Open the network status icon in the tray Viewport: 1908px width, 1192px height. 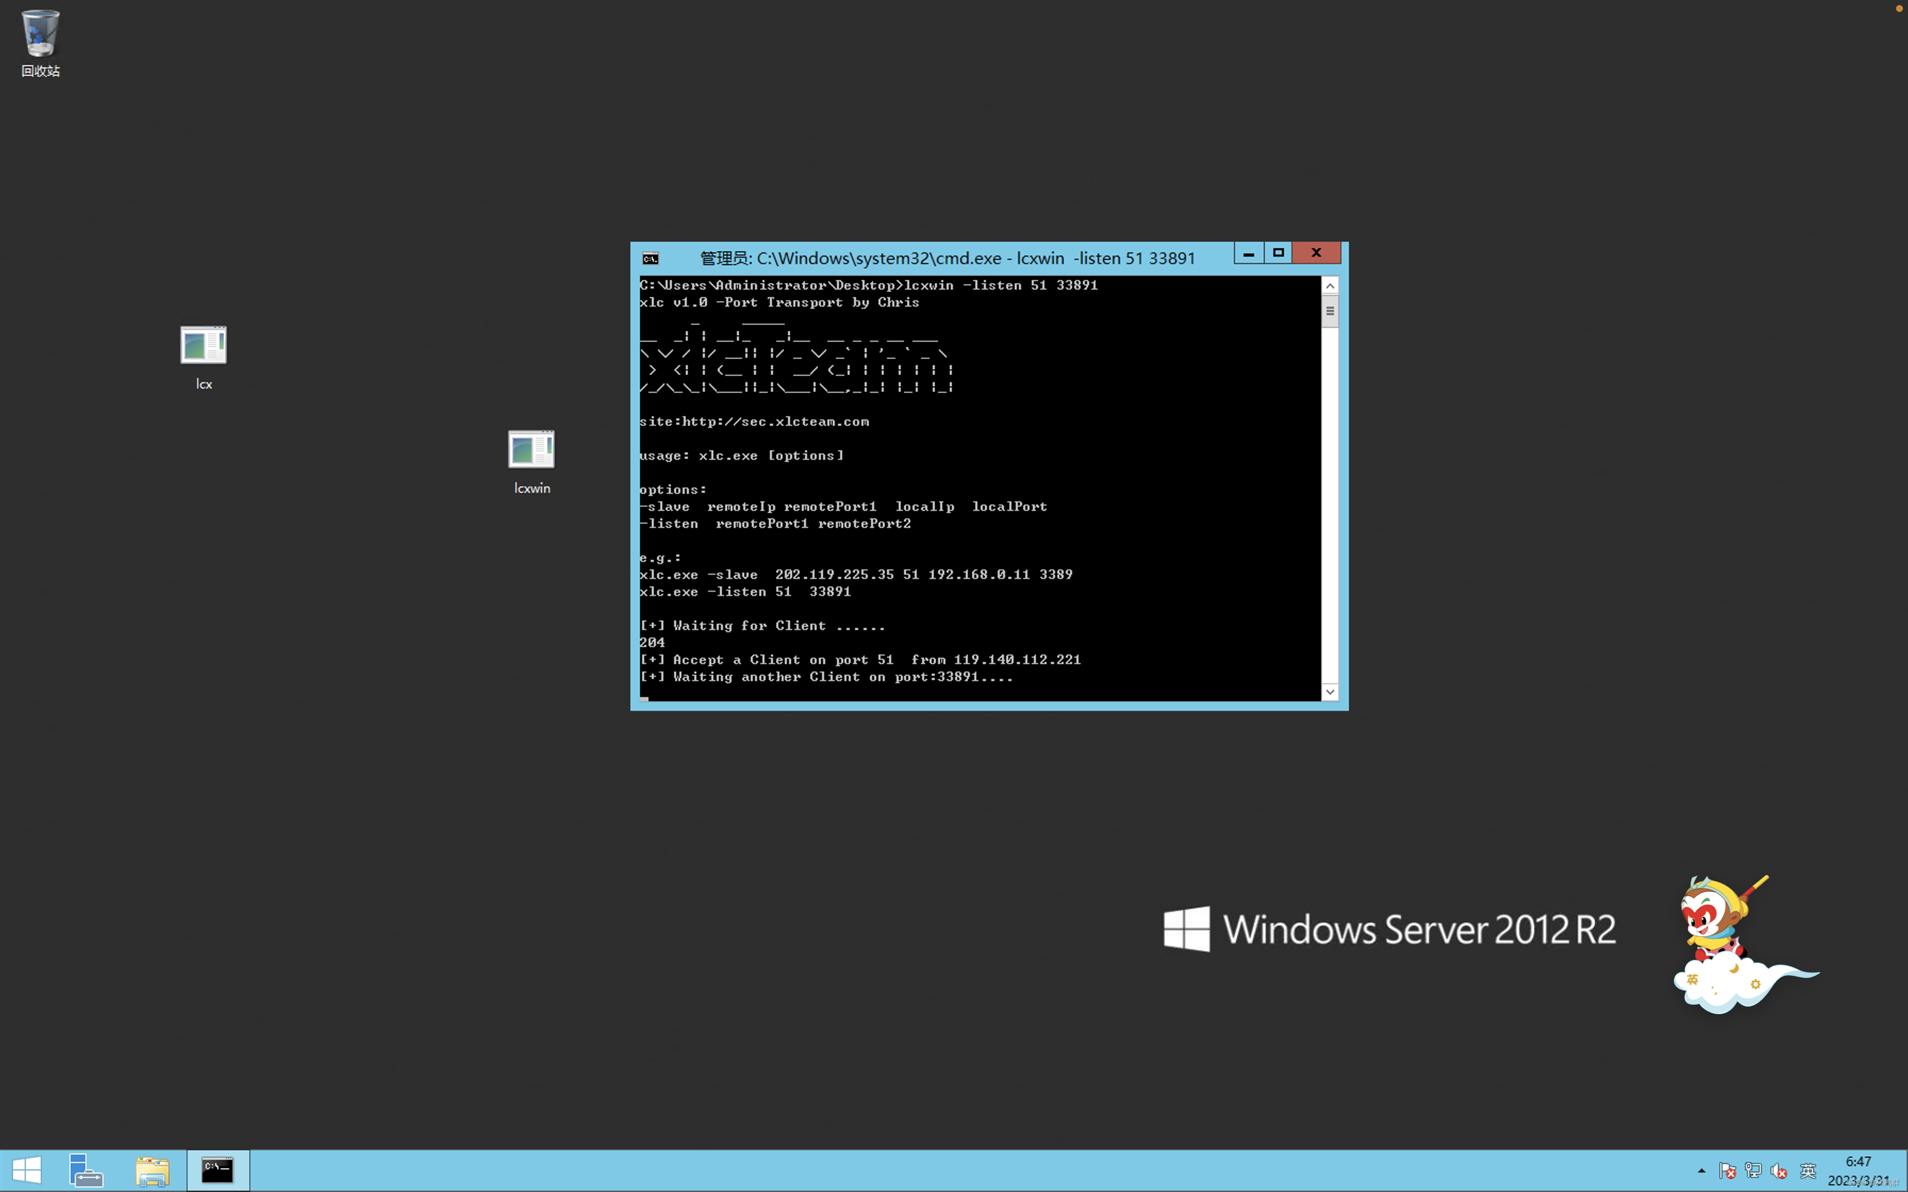1754,1171
